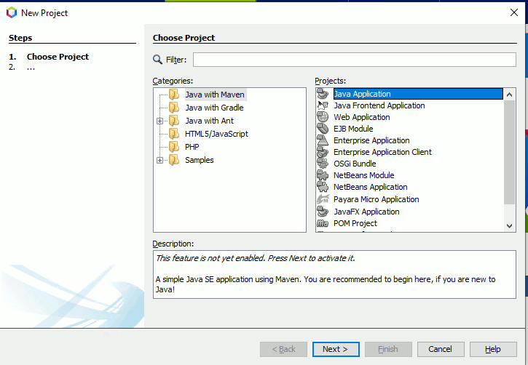
Task: Select Enterprise Application Client project type
Action: coord(382,152)
